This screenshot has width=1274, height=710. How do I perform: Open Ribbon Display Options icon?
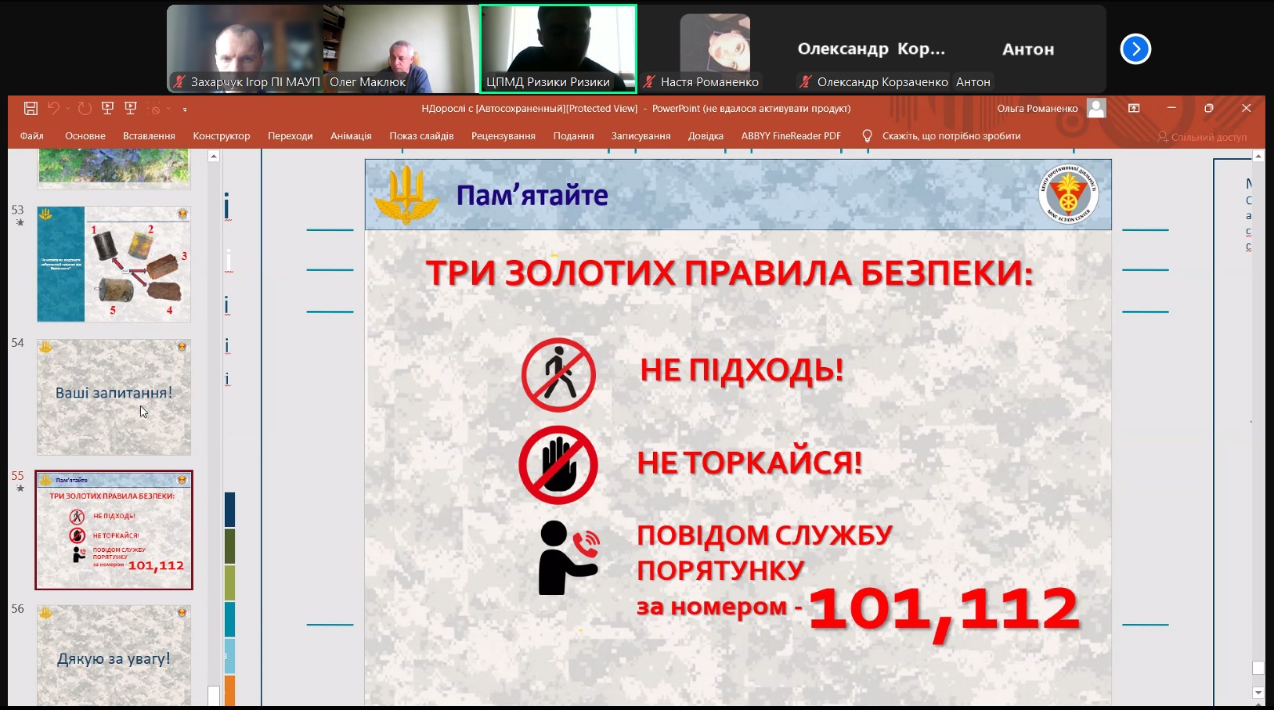click(x=1134, y=109)
